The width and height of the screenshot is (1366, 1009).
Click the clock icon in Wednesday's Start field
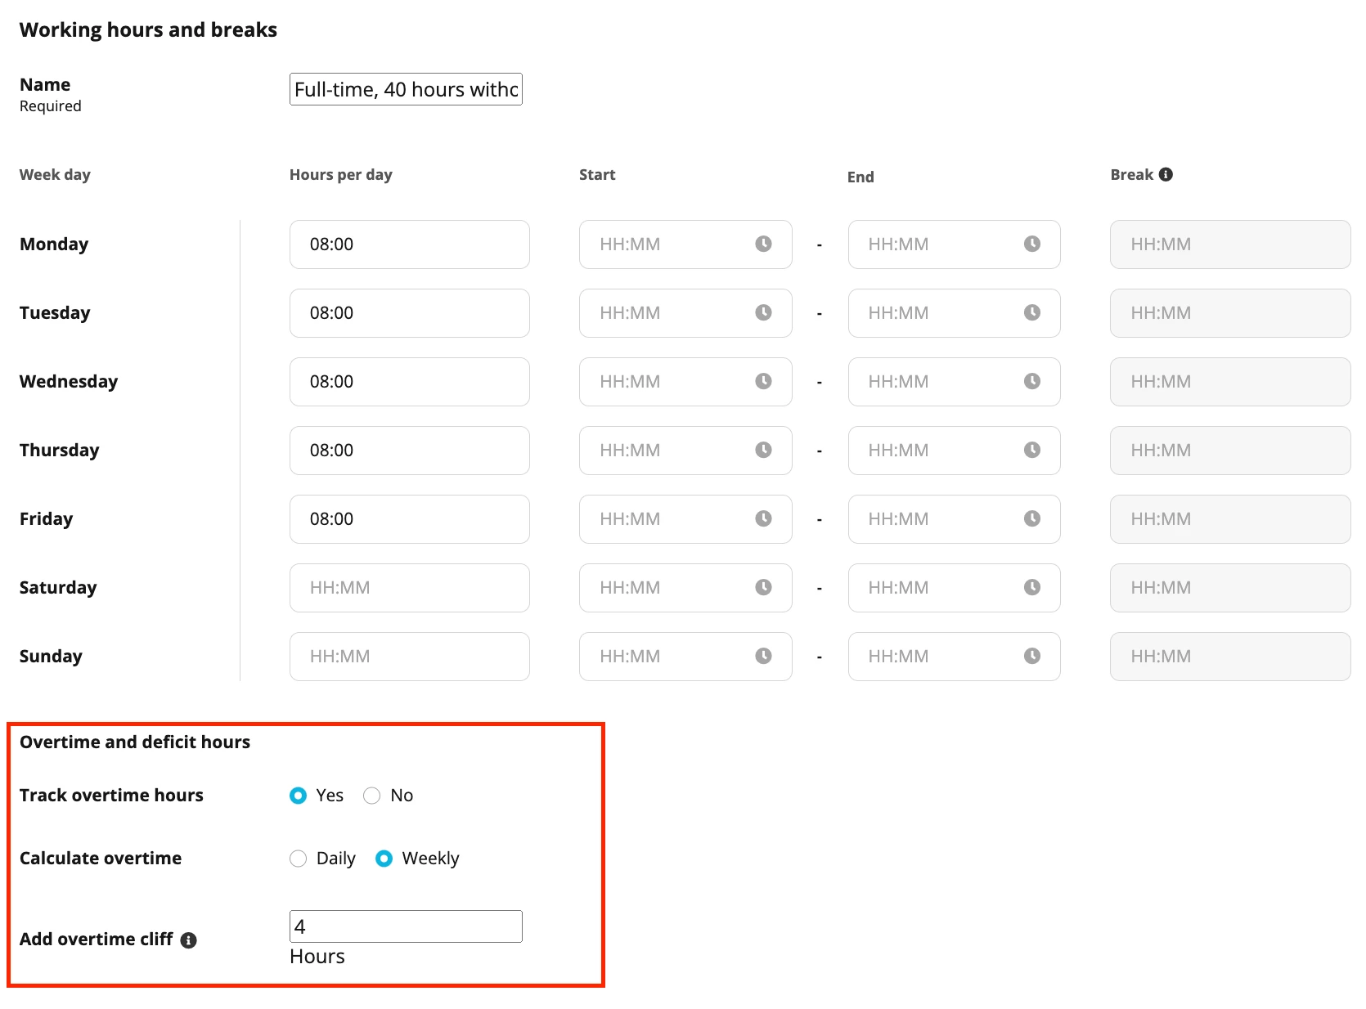763,381
